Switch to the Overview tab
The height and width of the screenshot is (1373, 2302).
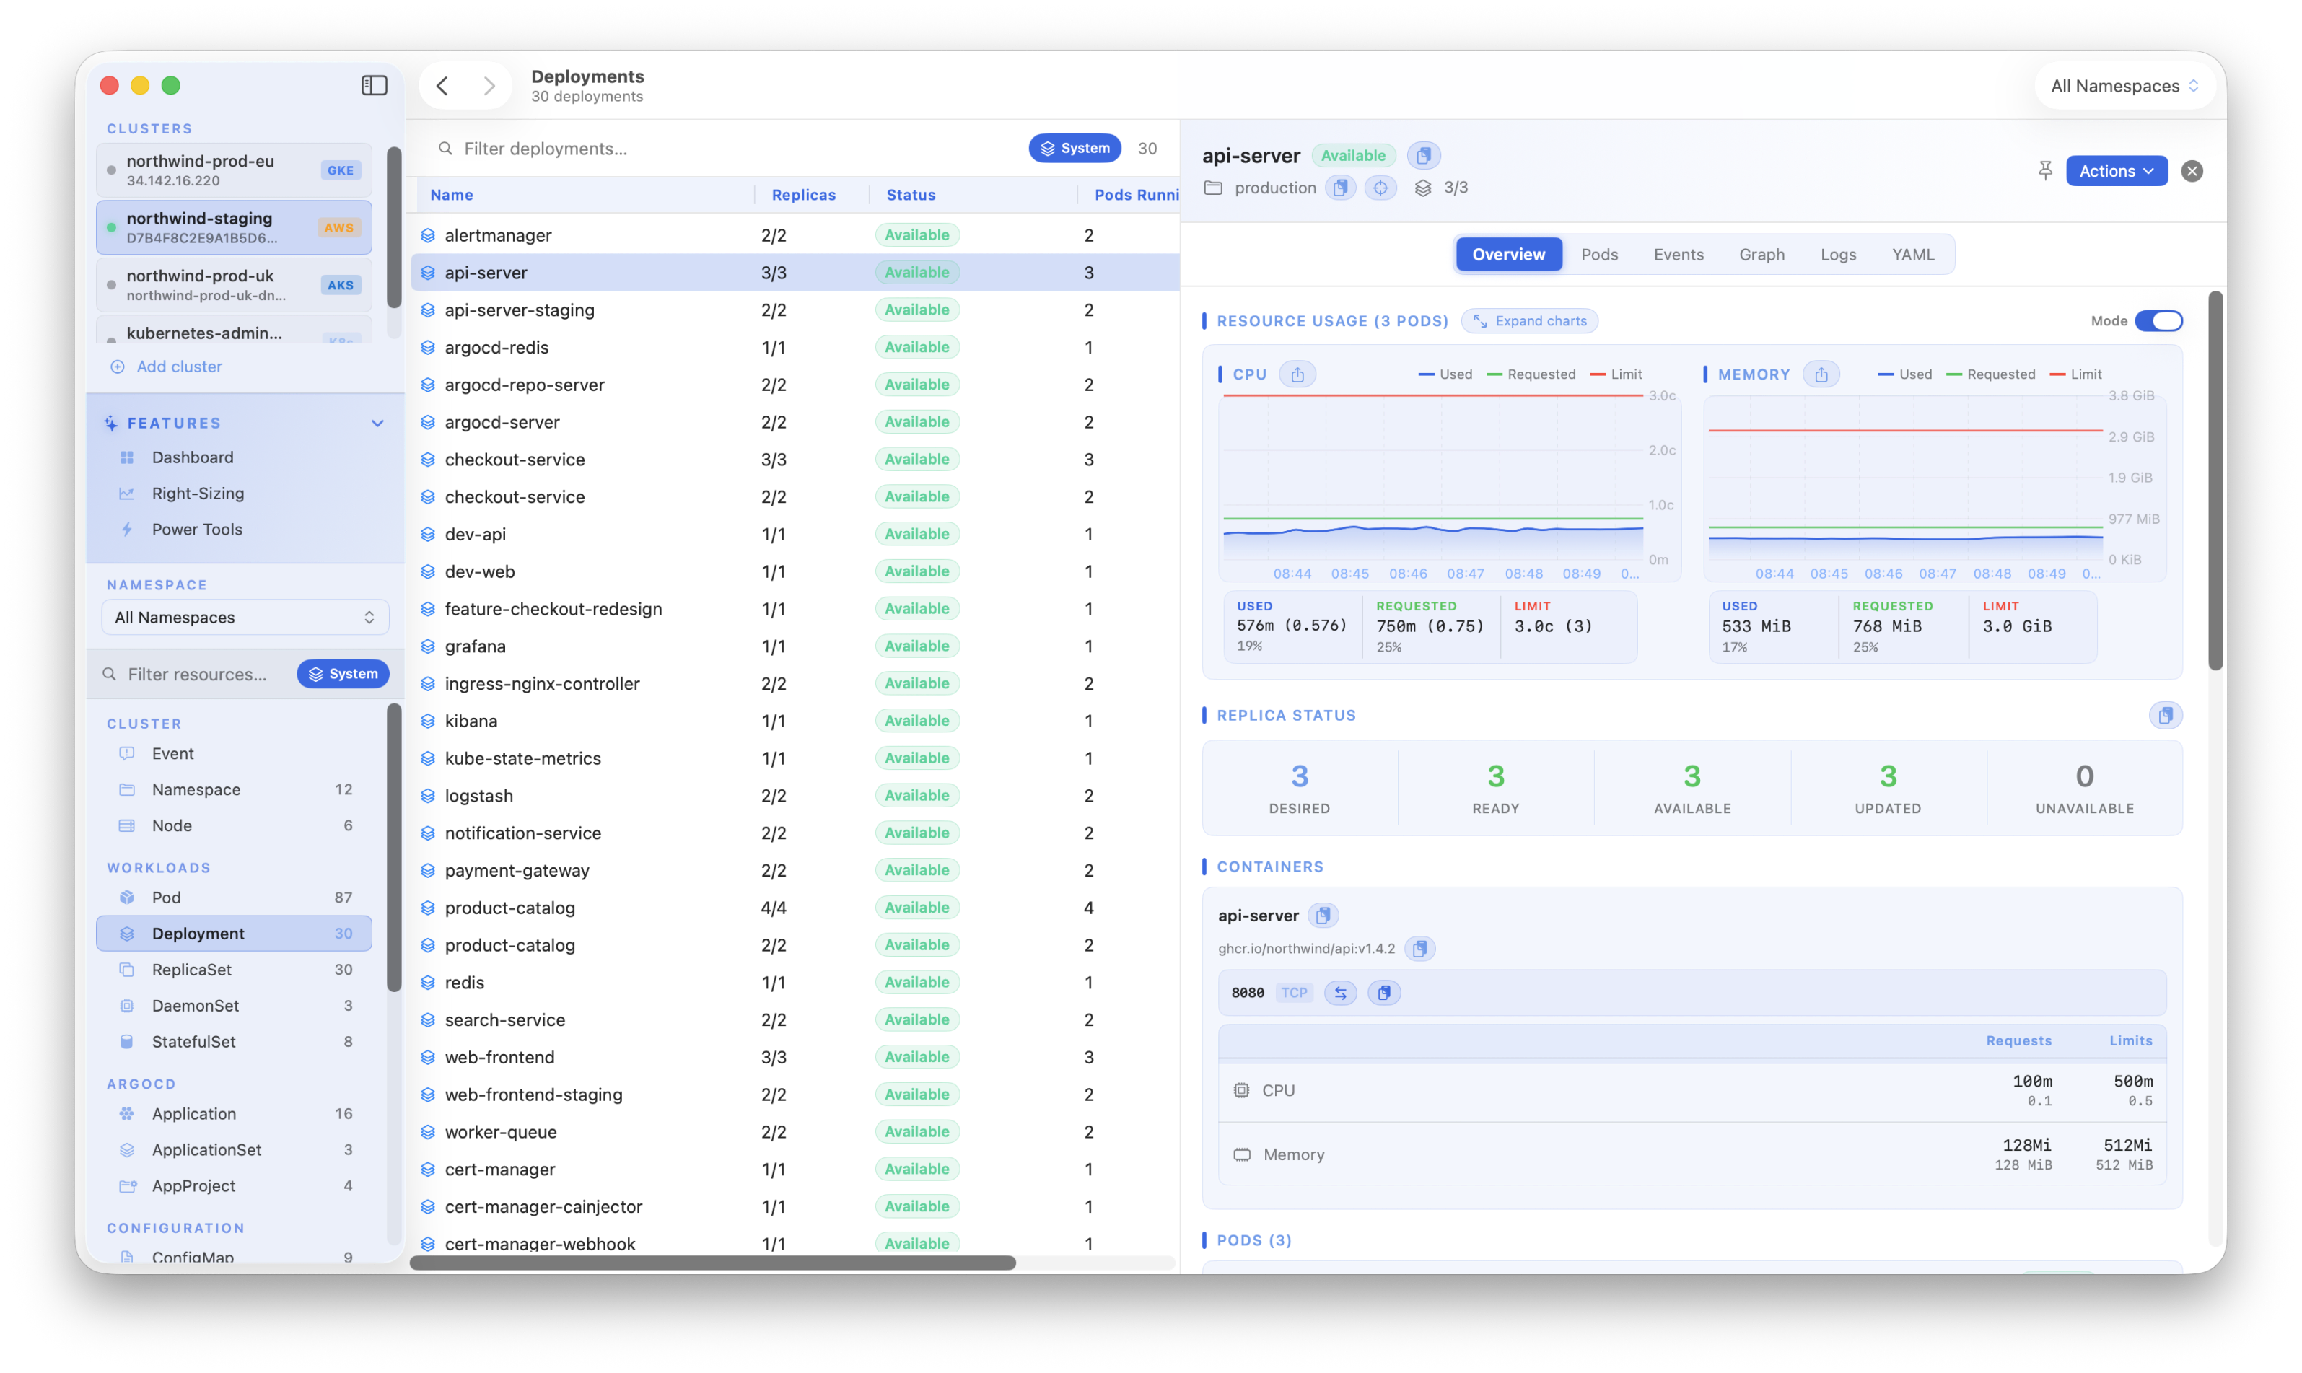tap(1508, 255)
